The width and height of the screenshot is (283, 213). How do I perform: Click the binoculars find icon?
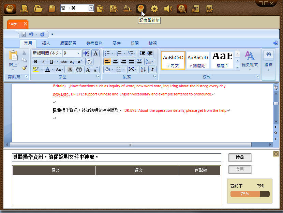point(268,54)
